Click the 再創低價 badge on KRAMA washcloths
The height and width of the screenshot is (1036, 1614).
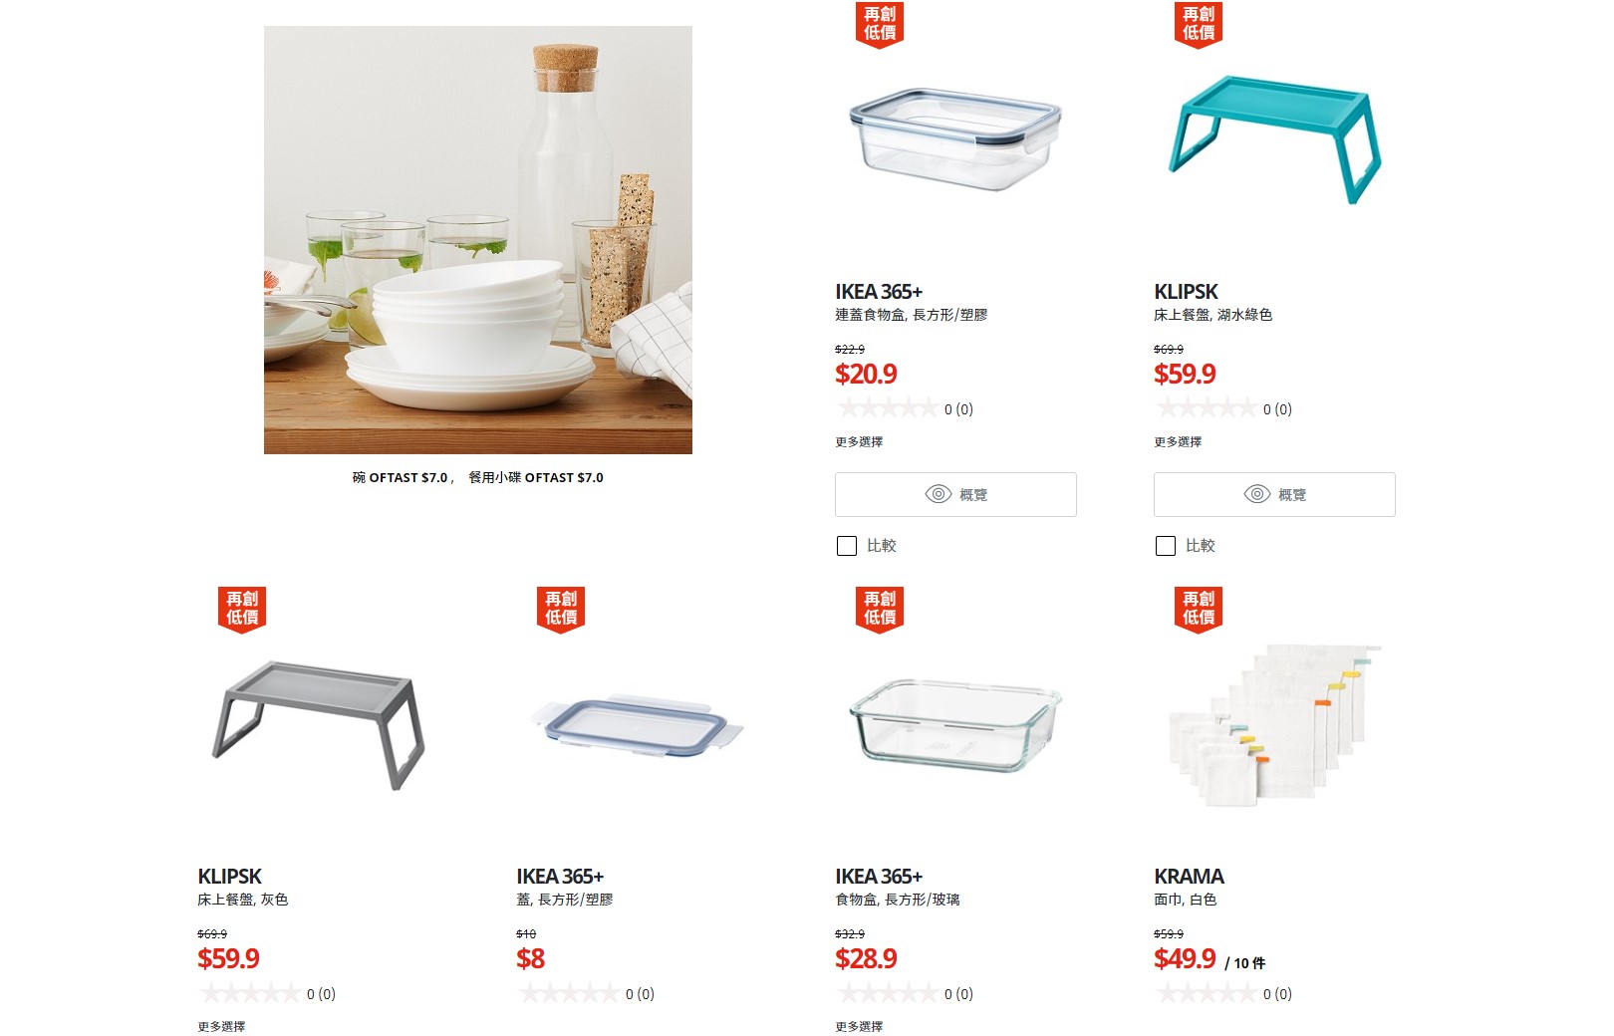(1198, 609)
